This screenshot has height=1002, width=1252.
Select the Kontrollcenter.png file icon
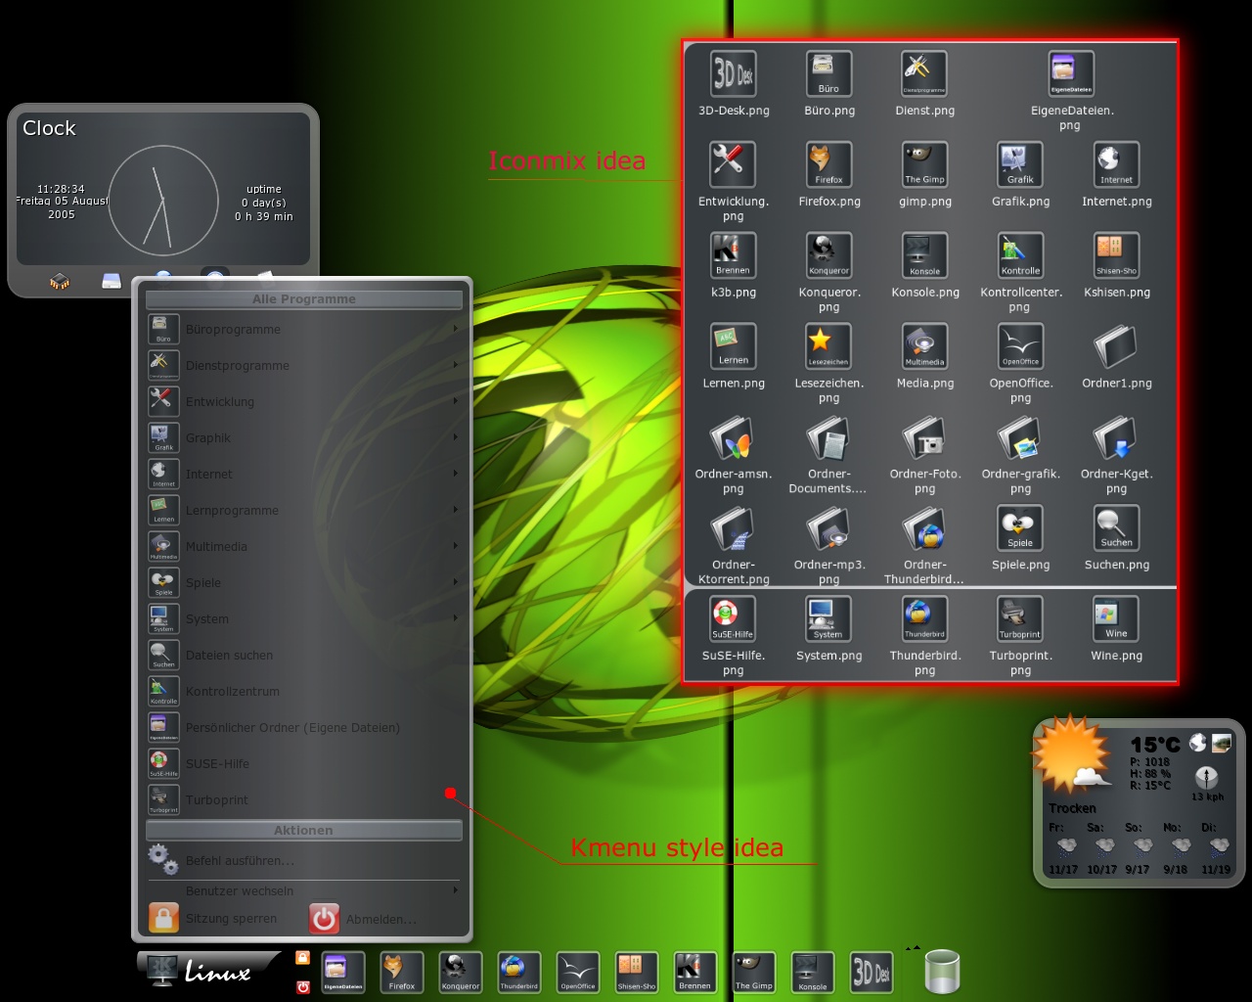(x=1020, y=255)
